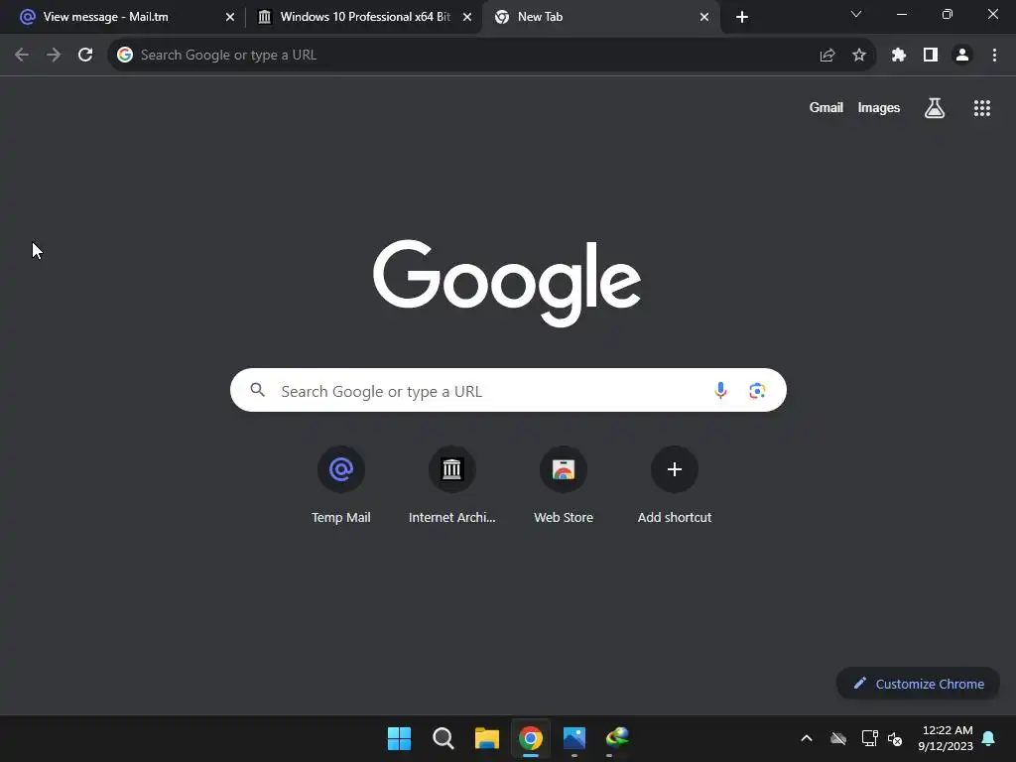The image size is (1016, 762).
Task: Open the Photos app on taskbar
Action: 574,738
